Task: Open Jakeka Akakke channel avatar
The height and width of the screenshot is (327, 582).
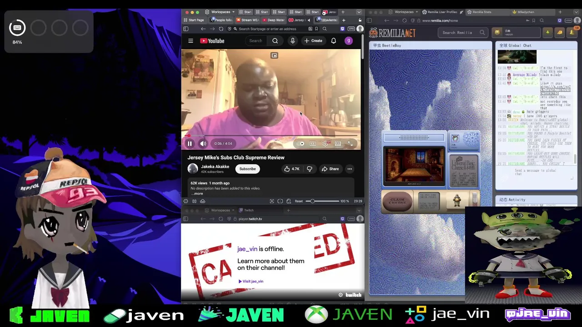Action: point(193,169)
